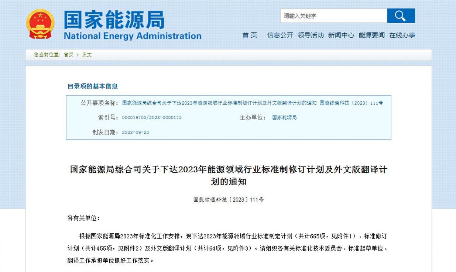Click inside the keyword search input field
The image size is (456, 272).
coord(332,16)
